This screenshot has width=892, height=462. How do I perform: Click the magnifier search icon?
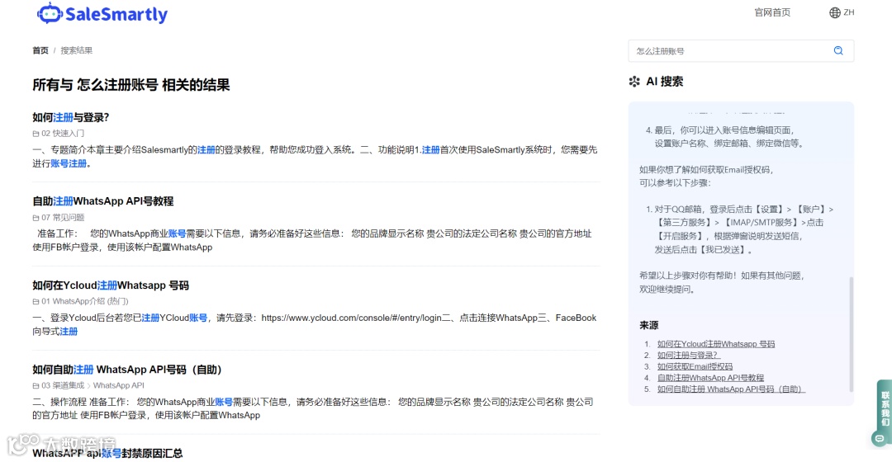[x=838, y=50]
